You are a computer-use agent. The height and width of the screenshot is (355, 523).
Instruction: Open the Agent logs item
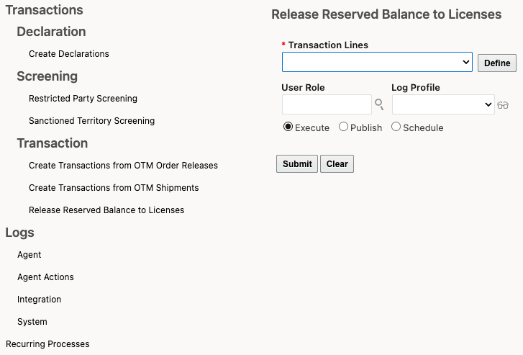pyautogui.click(x=29, y=255)
